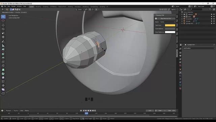Image resolution: width=216 pixels, height=122 pixels.
Task: Hide the Cylinder.002 object with eye icon
Action: tap(214, 23)
